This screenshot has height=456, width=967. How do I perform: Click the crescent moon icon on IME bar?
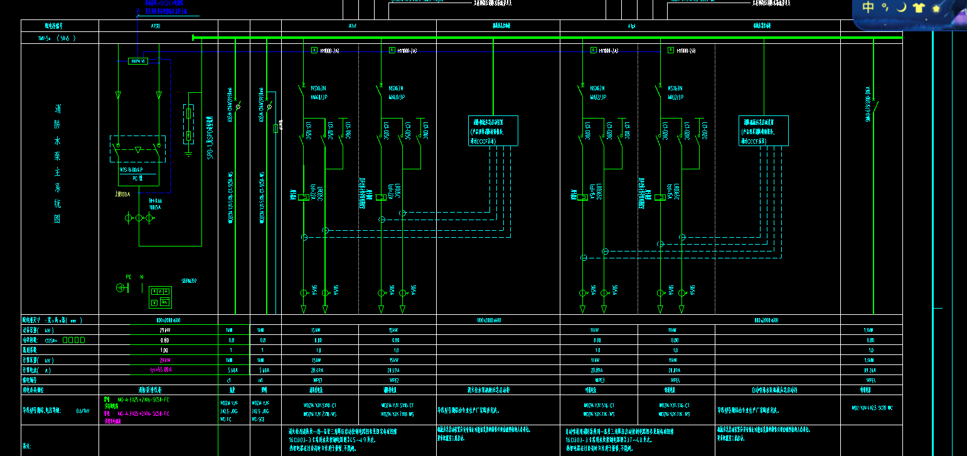pyautogui.click(x=901, y=8)
